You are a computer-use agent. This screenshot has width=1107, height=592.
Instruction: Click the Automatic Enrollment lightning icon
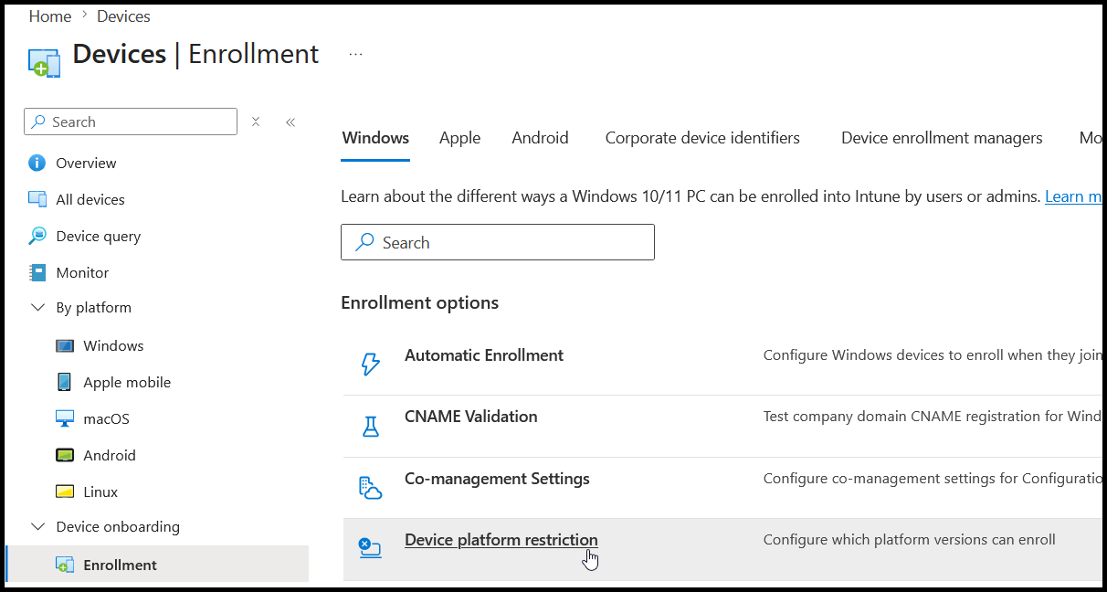pos(370,365)
